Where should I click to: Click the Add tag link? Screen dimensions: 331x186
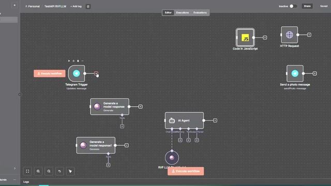[x=76, y=7]
